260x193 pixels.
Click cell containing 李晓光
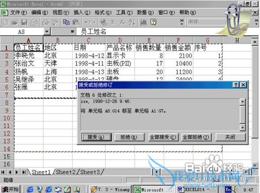[x=29, y=56]
